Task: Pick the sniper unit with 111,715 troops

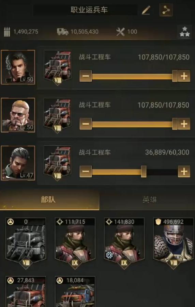Action: (x=75, y=243)
